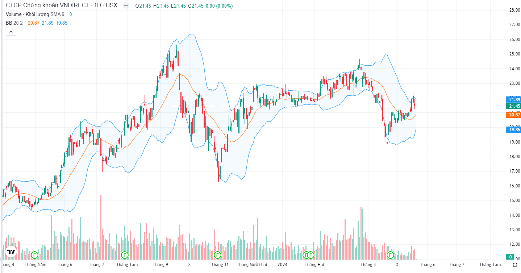Click the 12.00 price axis label
This screenshot has height=273, width=521.
click(x=514, y=244)
